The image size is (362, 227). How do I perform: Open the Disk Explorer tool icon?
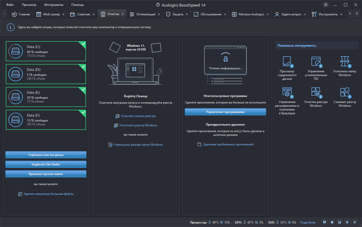point(287,62)
